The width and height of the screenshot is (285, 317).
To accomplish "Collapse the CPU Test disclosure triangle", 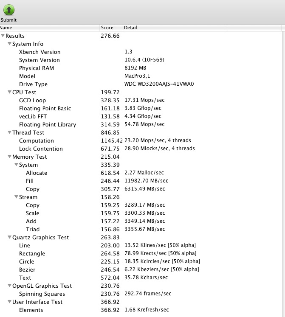I will (x=9, y=92).
